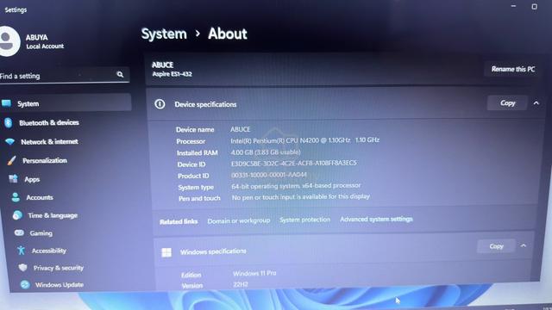Select the Windows 11 Pro edition text
The height and width of the screenshot is (310, 552).
point(254,273)
